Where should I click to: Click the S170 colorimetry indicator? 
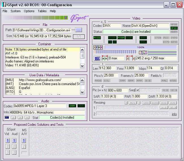(166, 42)
